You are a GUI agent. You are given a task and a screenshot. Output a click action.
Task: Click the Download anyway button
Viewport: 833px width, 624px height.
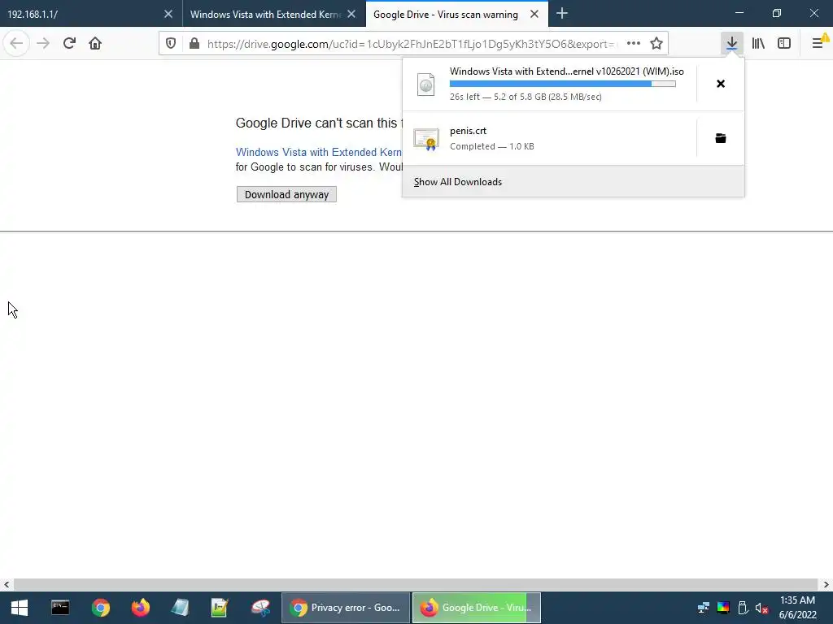[x=286, y=194]
